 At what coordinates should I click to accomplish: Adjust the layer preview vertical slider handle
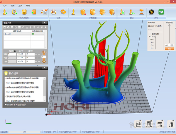[x=169, y=25]
